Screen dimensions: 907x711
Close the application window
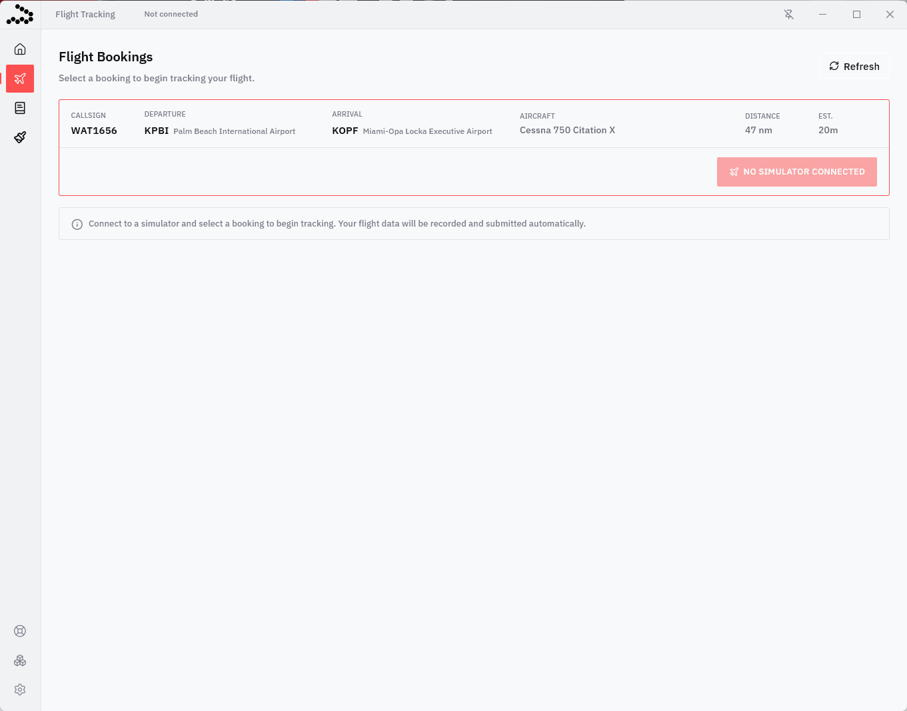click(890, 14)
